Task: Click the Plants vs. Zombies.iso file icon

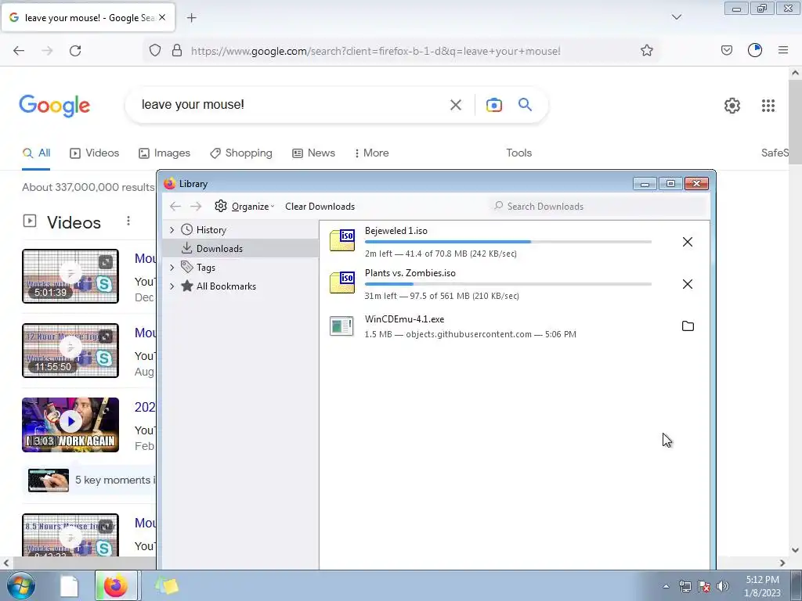Action: click(x=342, y=283)
